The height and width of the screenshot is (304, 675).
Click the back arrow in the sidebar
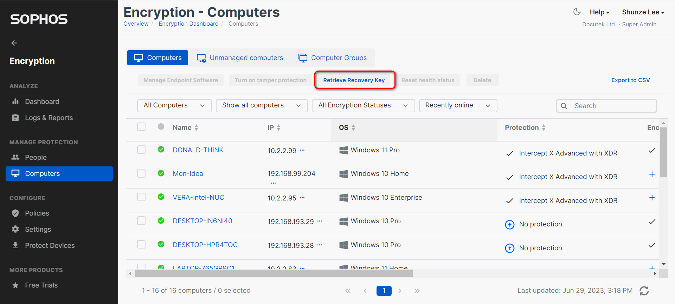pos(14,43)
